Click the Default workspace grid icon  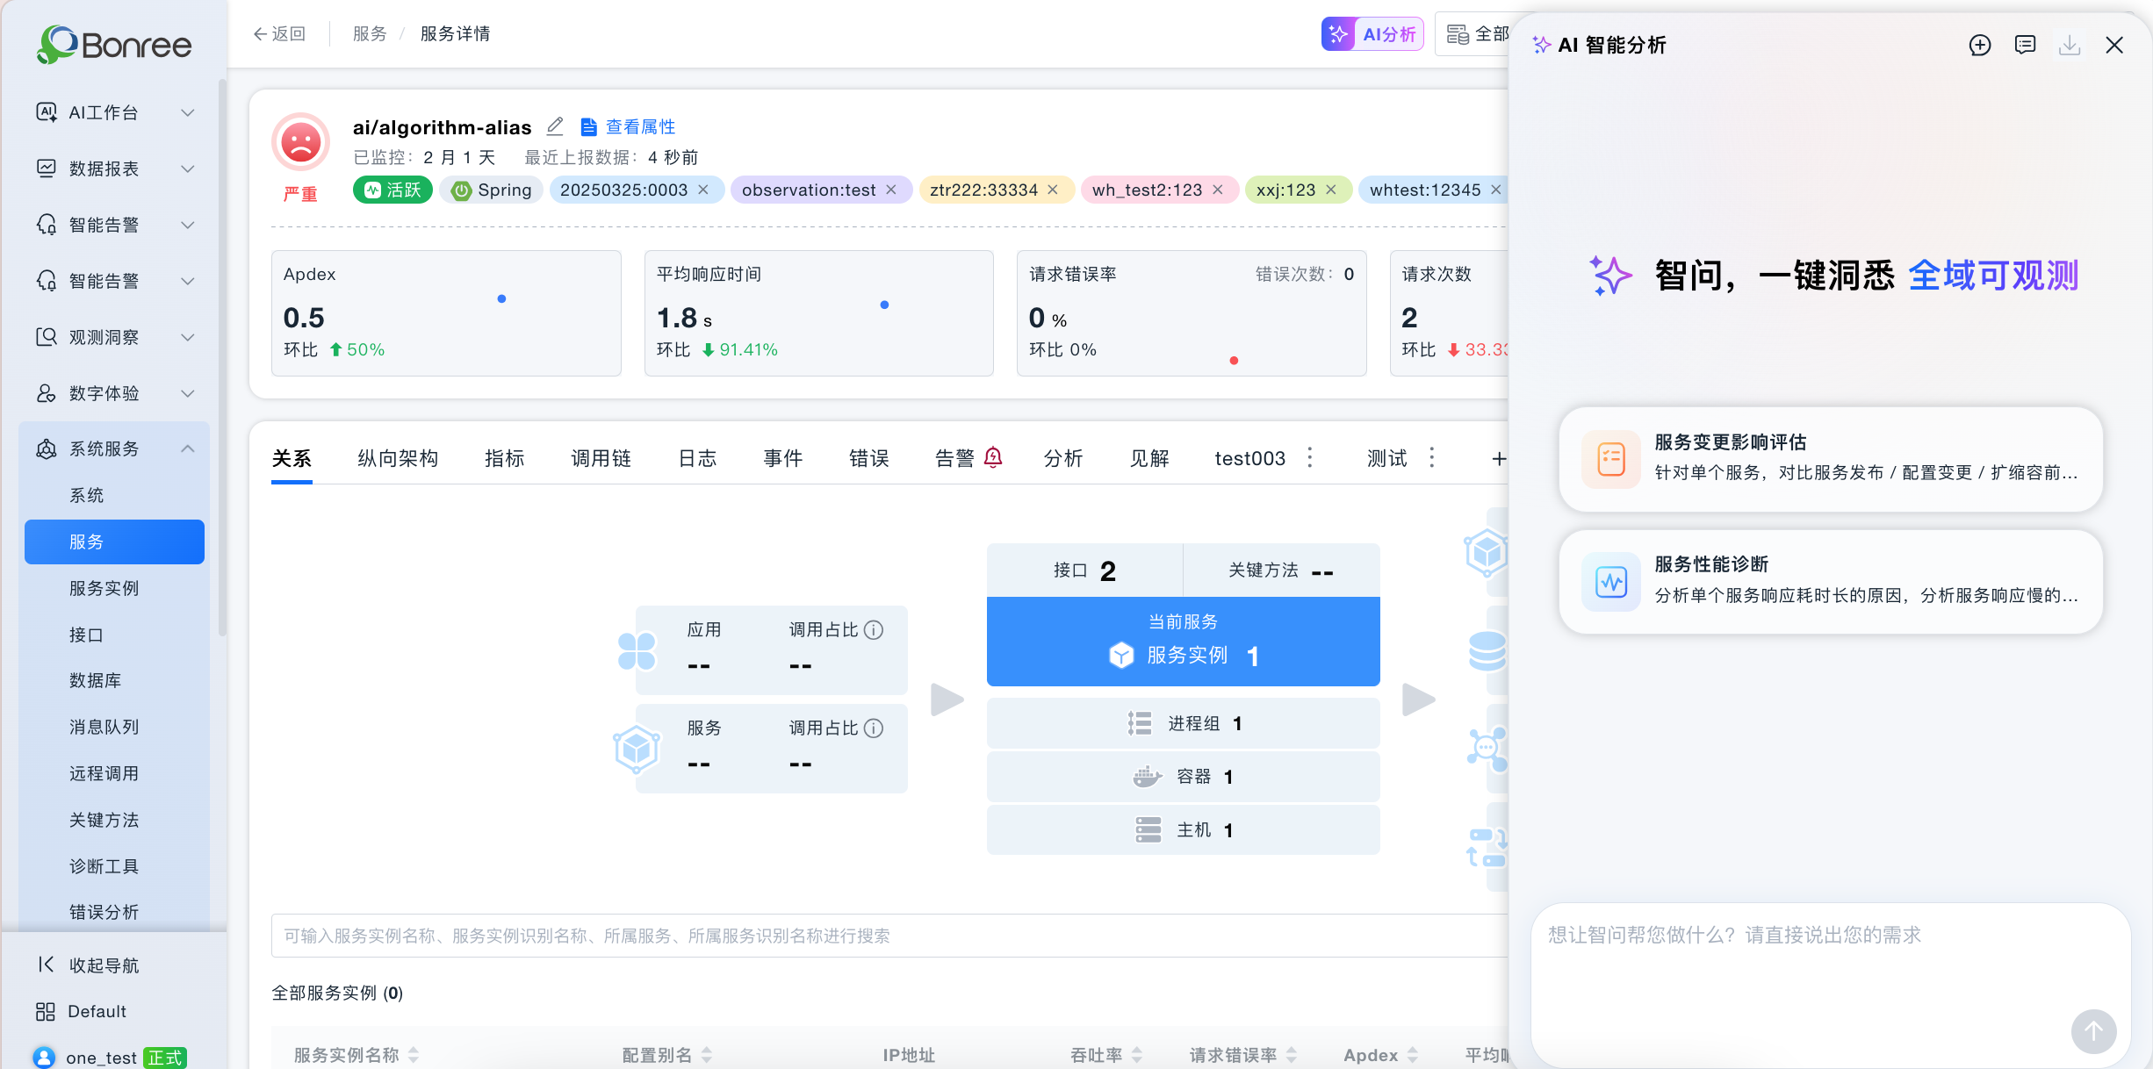(46, 1012)
